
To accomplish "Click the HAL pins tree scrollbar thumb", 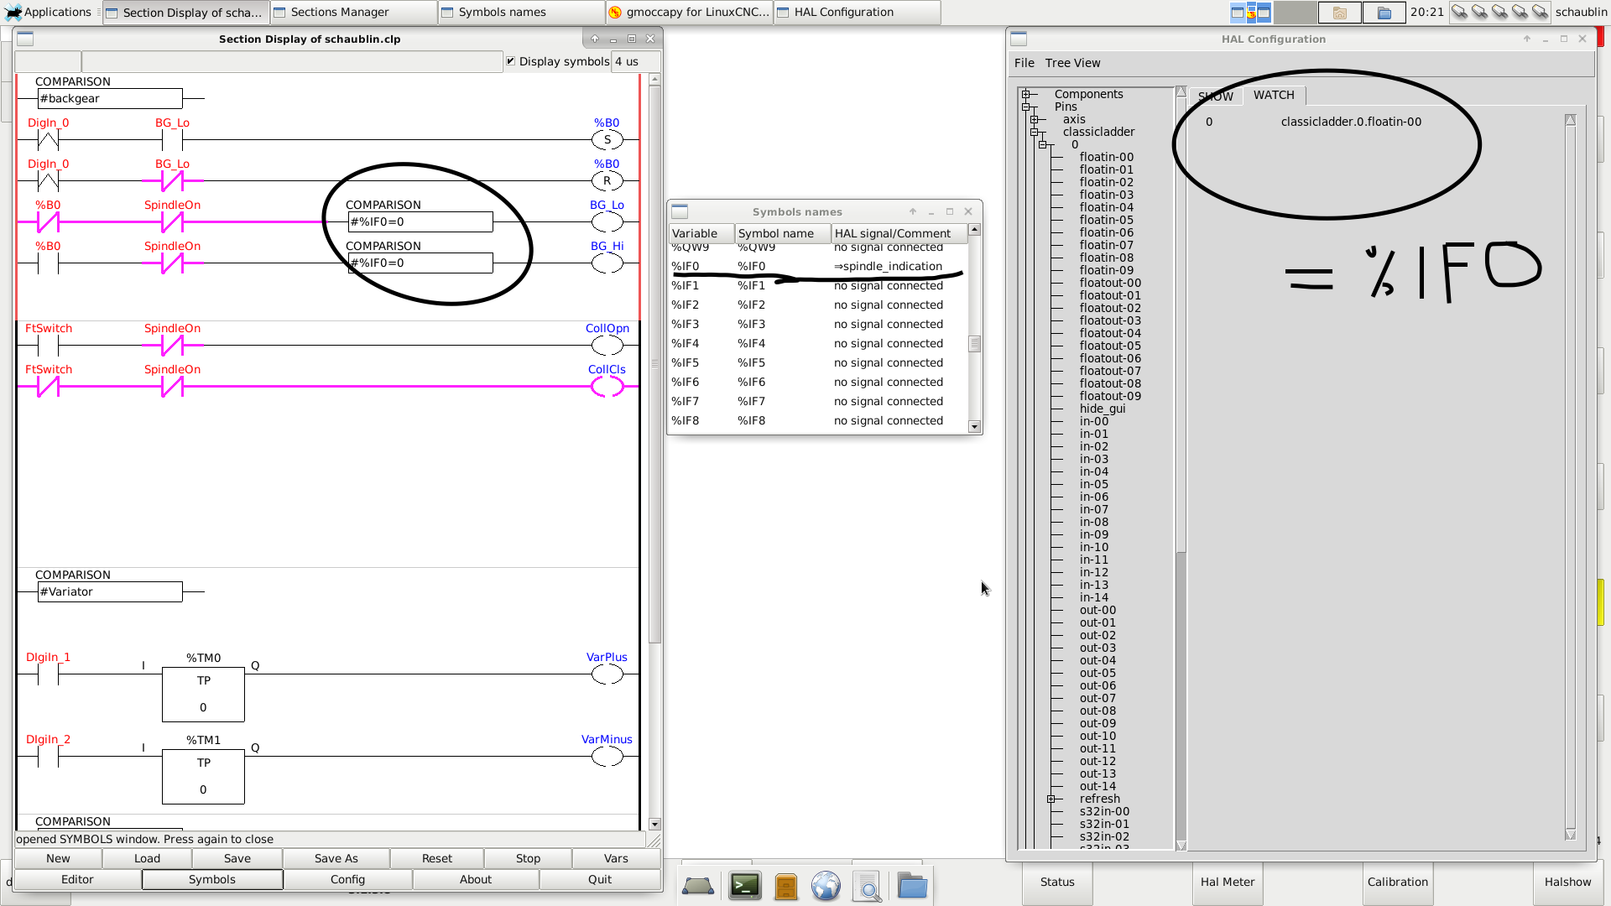I will [1181, 325].
